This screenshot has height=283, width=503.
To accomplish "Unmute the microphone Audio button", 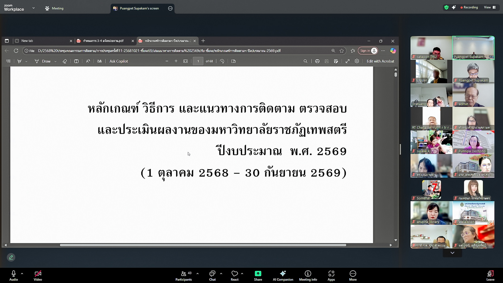I will pos(14,275).
